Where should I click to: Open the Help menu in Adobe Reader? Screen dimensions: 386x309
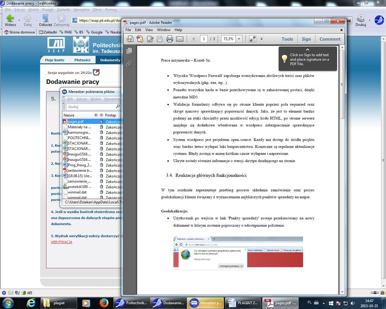[178, 30]
